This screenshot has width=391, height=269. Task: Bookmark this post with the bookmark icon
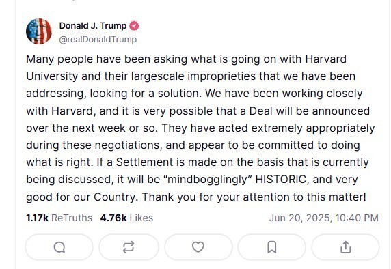pyautogui.click(x=271, y=247)
